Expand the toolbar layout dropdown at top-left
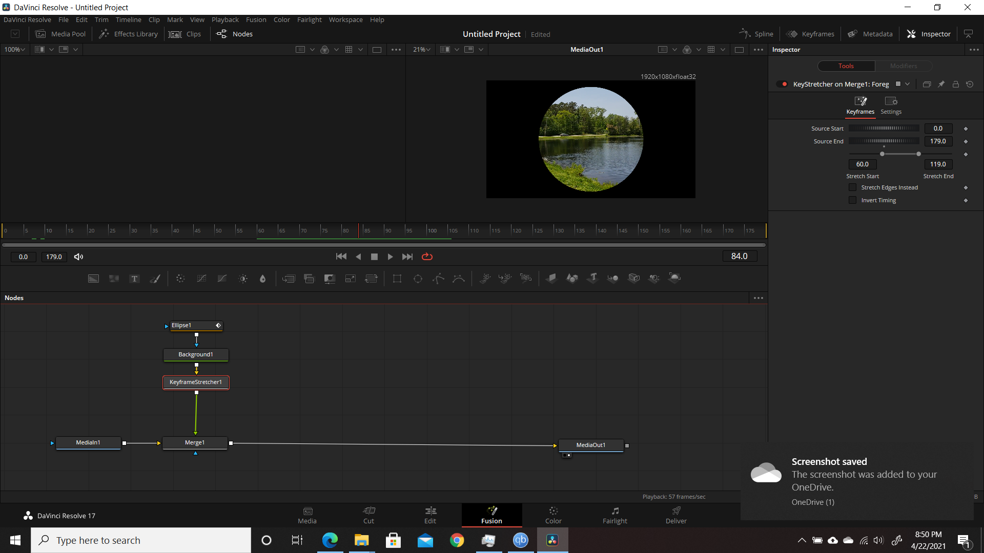 click(15, 34)
